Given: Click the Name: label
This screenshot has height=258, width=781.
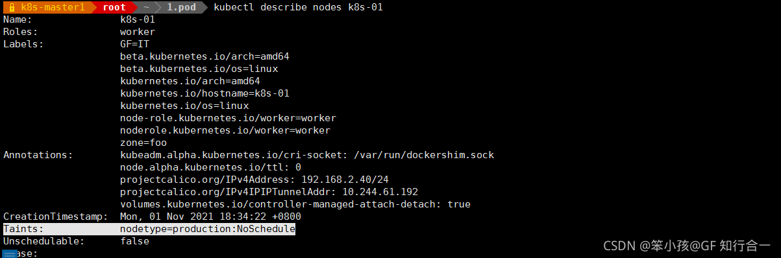Looking at the screenshot, I should point(18,19).
